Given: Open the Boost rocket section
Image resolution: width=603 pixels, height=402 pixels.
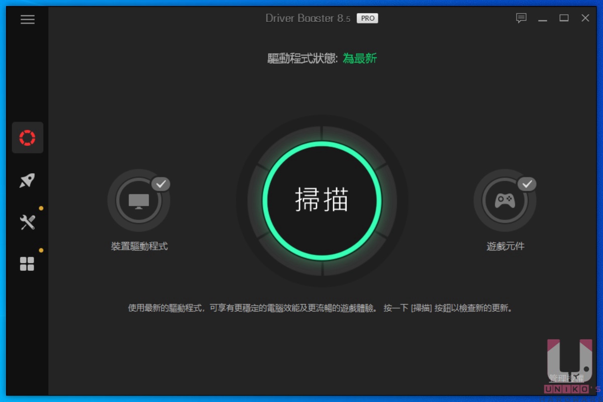Looking at the screenshot, I should click(x=27, y=180).
